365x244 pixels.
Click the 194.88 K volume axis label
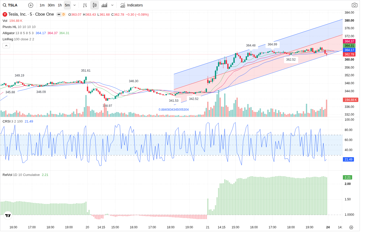pos(351,100)
